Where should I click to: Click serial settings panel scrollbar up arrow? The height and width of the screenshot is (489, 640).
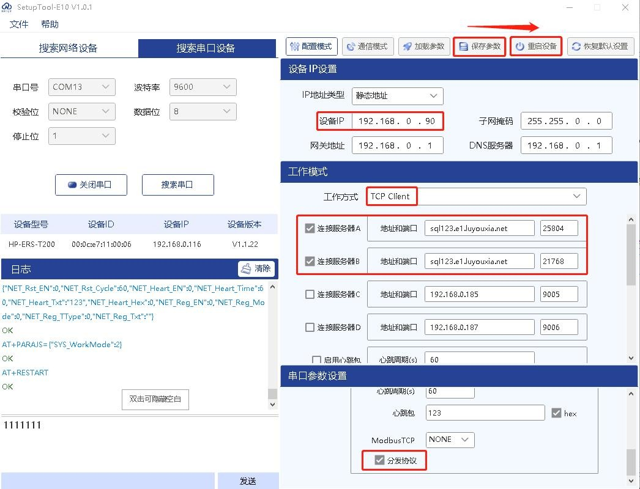[631, 394]
